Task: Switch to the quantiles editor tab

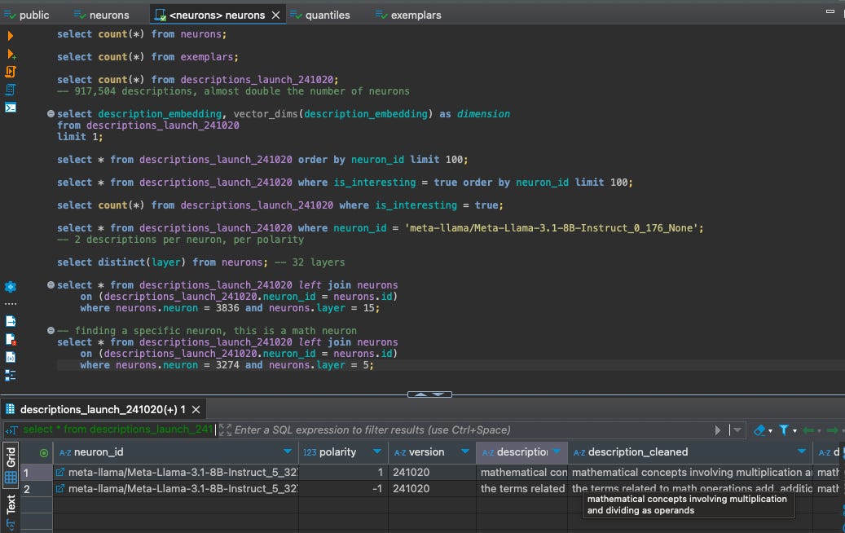Action: [326, 15]
